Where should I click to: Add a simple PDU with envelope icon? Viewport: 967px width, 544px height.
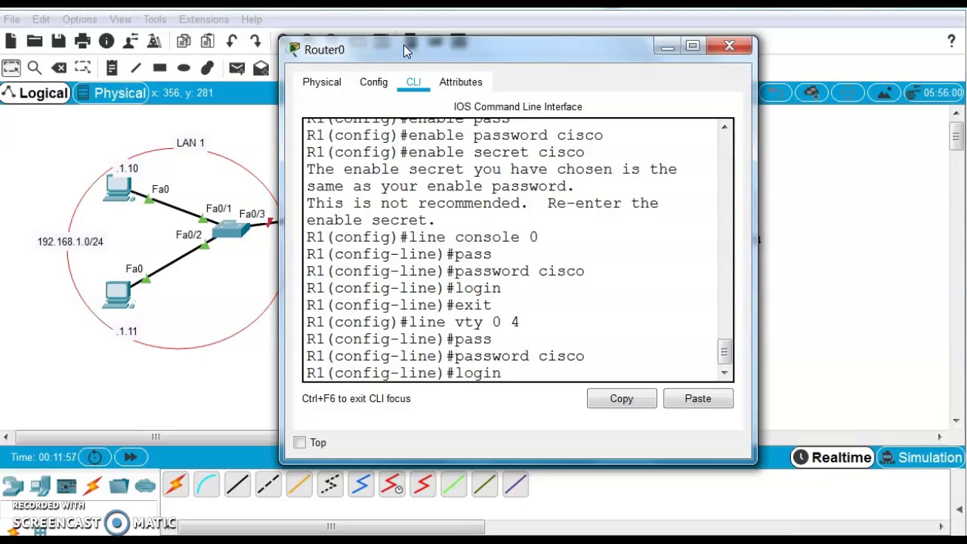(x=236, y=68)
